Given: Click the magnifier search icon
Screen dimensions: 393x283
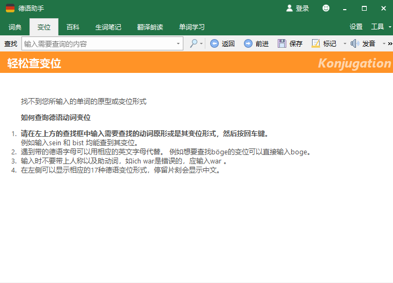Looking at the screenshot, I should pyautogui.click(x=194, y=43).
